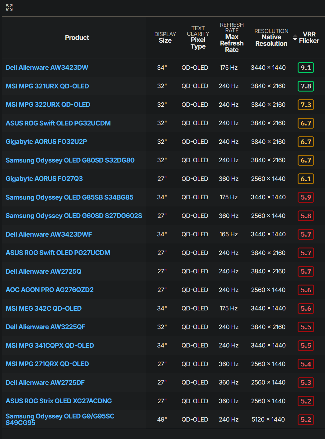The image size is (325, 439).
Task: Click 6.7 score in ASUS PG32UCDM row
Action: [x=306, y=123]
